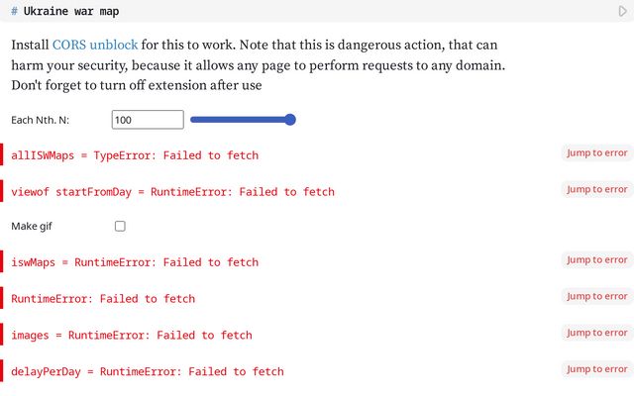Click the Make gif label
The height and width of the screenshot is (396, 634).
(x=32, y=227)
